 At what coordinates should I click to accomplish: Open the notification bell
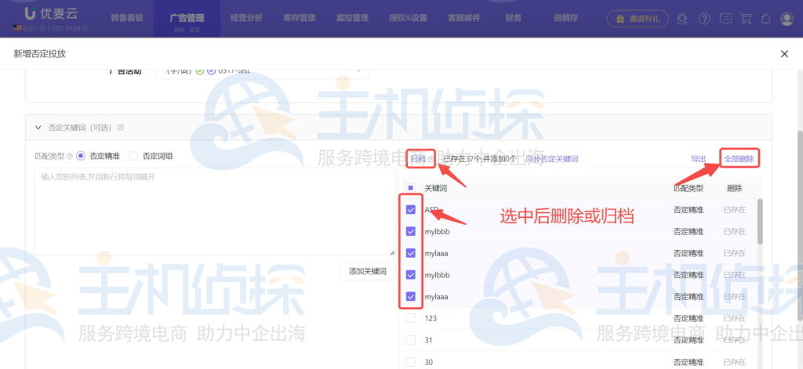765,18
